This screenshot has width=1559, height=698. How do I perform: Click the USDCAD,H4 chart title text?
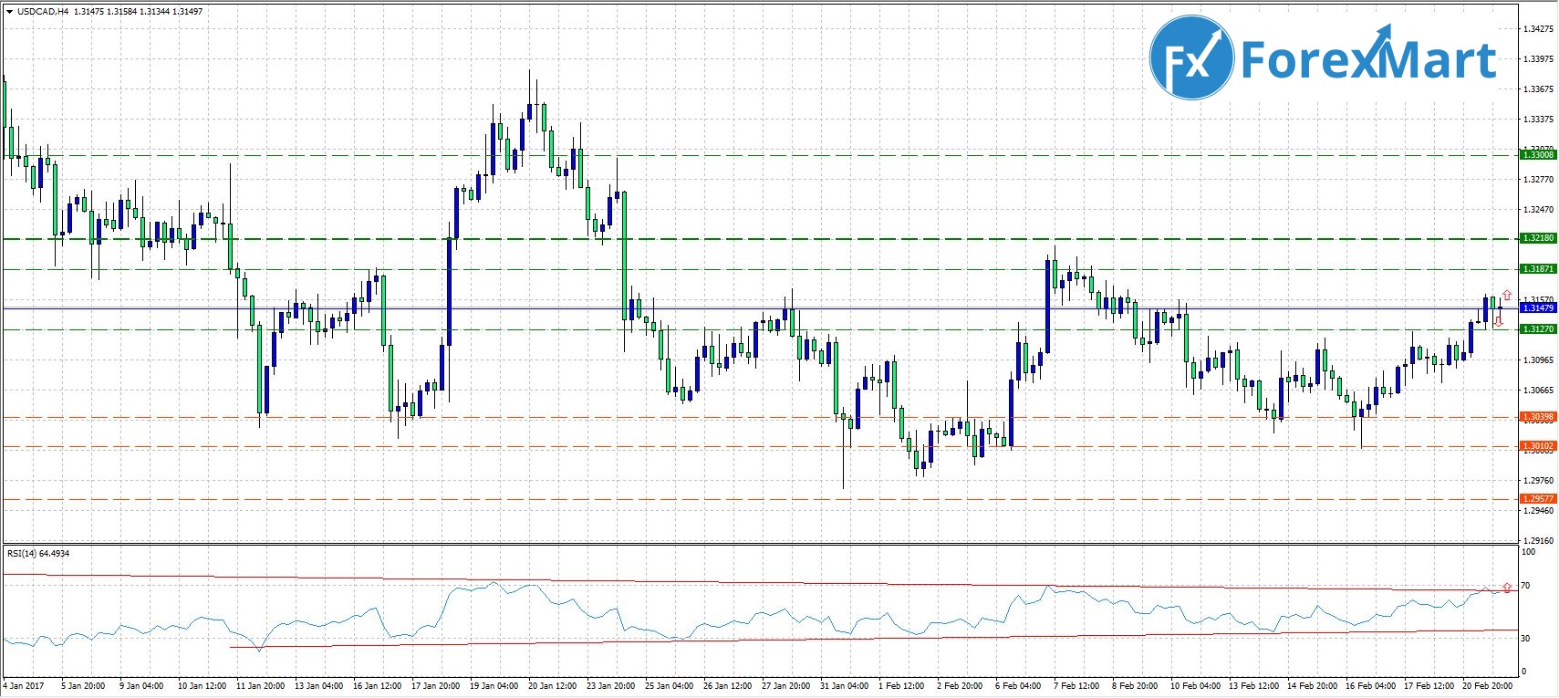click(x=43, y=12)
